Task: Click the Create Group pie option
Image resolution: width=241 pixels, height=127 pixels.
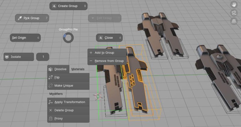Action: coord(68,6)
